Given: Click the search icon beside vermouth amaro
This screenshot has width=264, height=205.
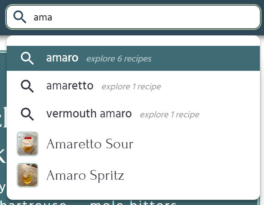Looking at the screenshot, I should (x=27, y=114).
